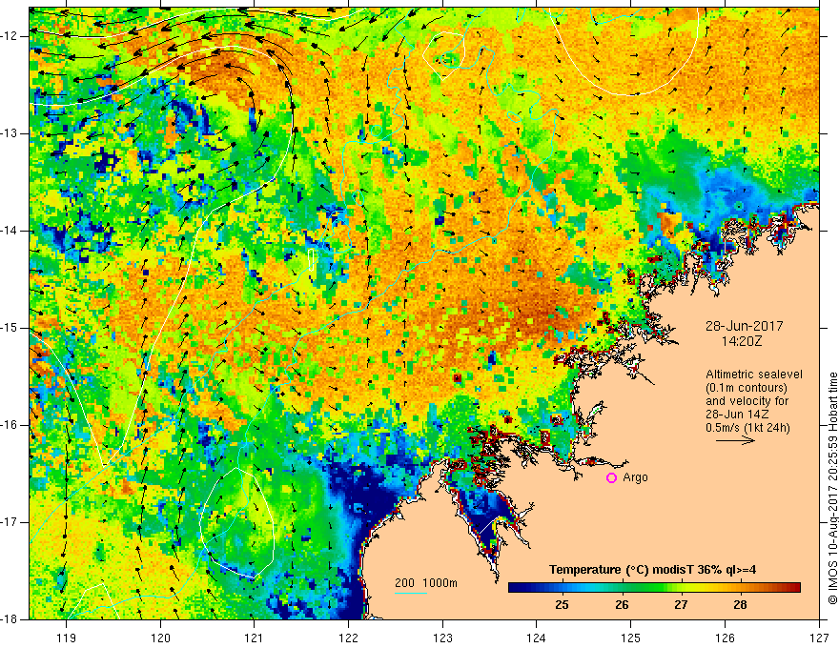Click the magenta Argo float marker
The image size is (839, 648).
(611, 478)
